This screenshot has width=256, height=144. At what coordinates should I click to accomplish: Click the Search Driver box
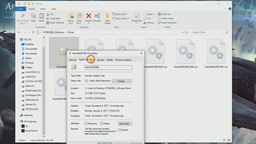tap(210, 32)
